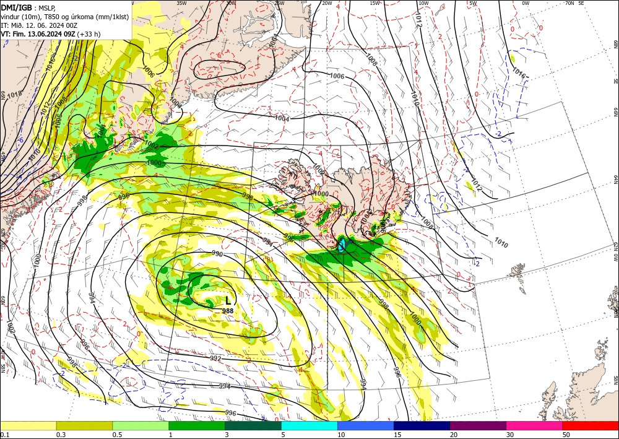619x439 pixels.
Task: Click the '10W' longitude label at top
Action: pos(423,3)
